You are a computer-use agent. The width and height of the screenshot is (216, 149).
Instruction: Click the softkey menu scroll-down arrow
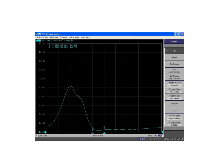(x=174, y=129)
